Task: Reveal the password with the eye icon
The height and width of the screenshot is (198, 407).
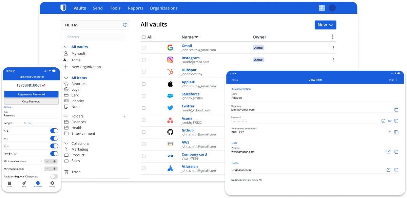Action: 390,121
